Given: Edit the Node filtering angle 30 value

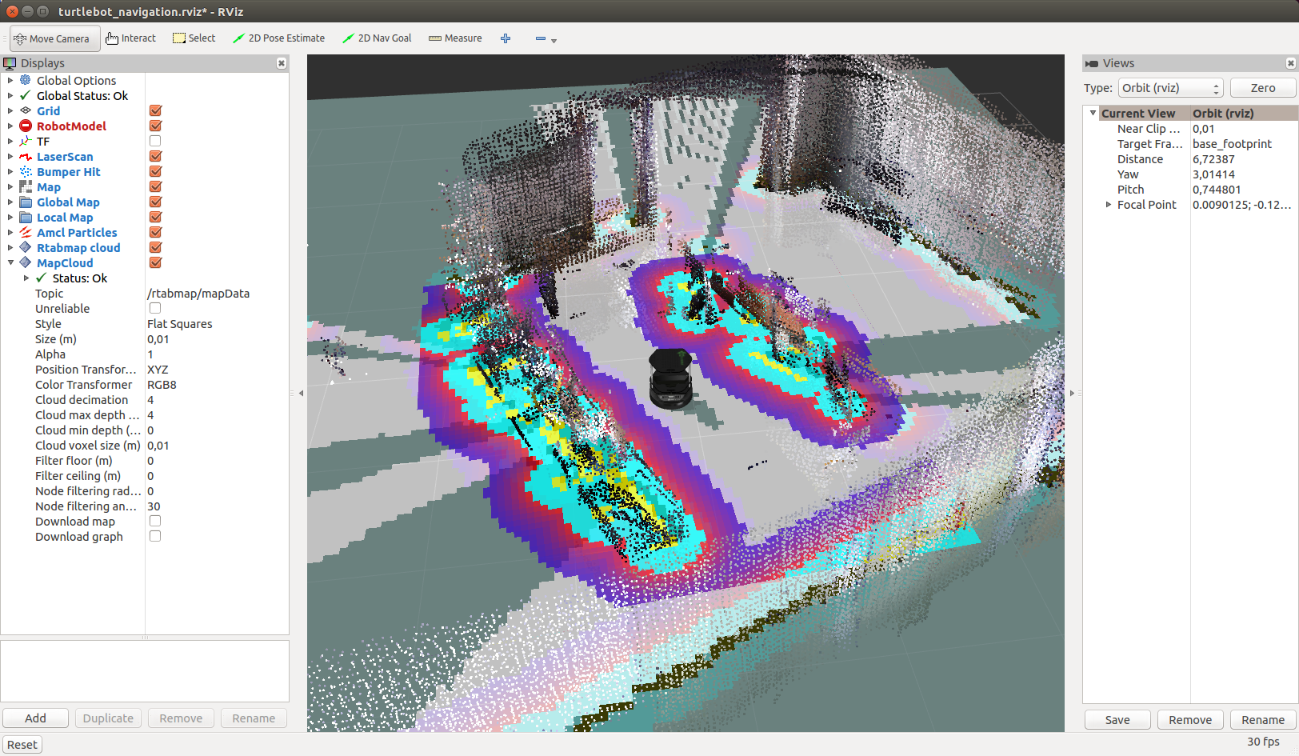Looking at the screenshot, I should coord(216,506).
